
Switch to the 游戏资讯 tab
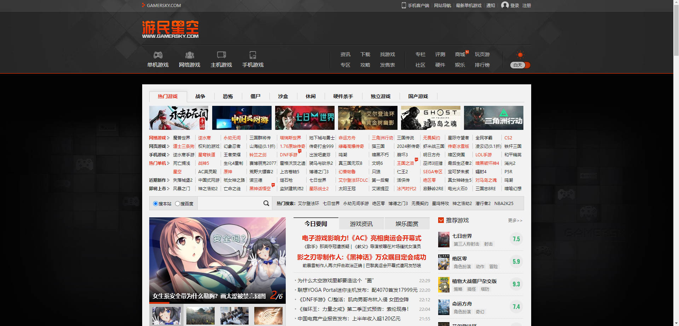click(361, 224)
